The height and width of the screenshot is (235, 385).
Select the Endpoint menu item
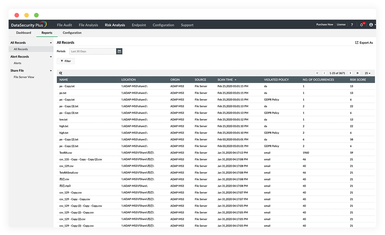pyautogui.click(x=139, y=25)
